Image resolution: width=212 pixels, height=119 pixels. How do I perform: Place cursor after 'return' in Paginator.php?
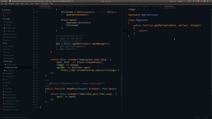point(147,31)
